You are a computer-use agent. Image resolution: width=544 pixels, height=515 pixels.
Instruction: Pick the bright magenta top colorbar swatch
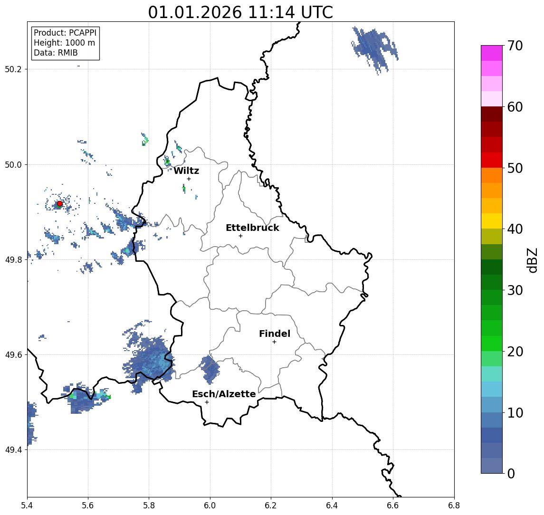(x=492, y=53)
